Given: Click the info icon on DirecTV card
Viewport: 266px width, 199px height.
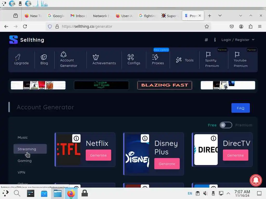Looking at the screenshot, I should 214,138.
